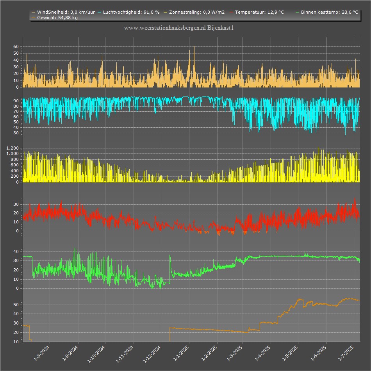The image size is (371, 371).
Task: Click the 1.200 solar radiation axis value
Action: coord(12,148)
